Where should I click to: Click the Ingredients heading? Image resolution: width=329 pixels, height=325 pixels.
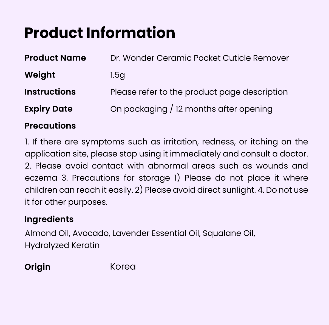[49, 219]
